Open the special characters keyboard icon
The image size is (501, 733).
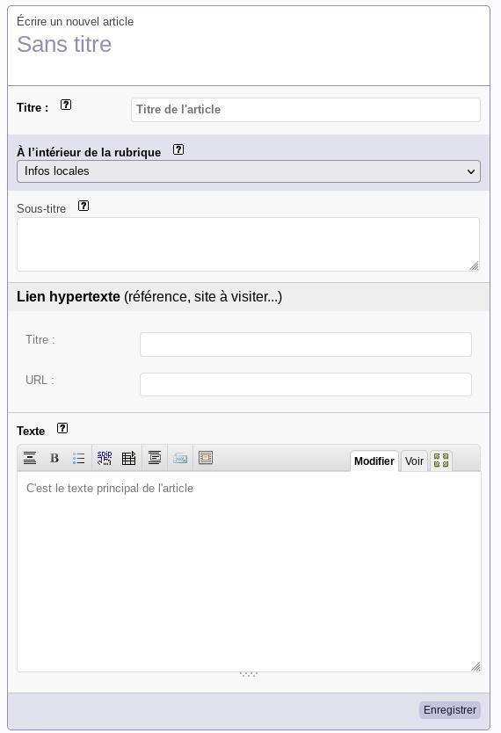pyautogui.click(x=180, y=458)
